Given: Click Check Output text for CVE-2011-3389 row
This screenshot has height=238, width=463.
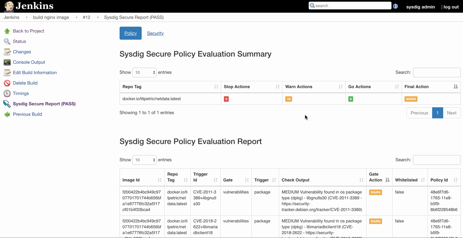Looking at the screenshot, I should click(322, 201).
